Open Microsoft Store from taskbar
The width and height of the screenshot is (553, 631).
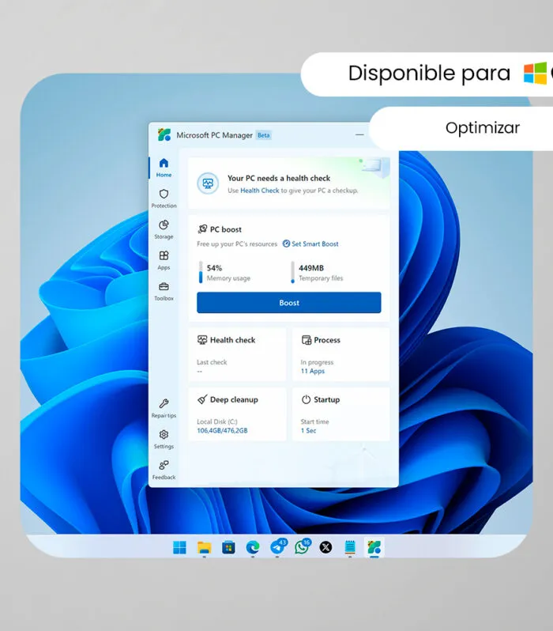(x=228, y=547)
